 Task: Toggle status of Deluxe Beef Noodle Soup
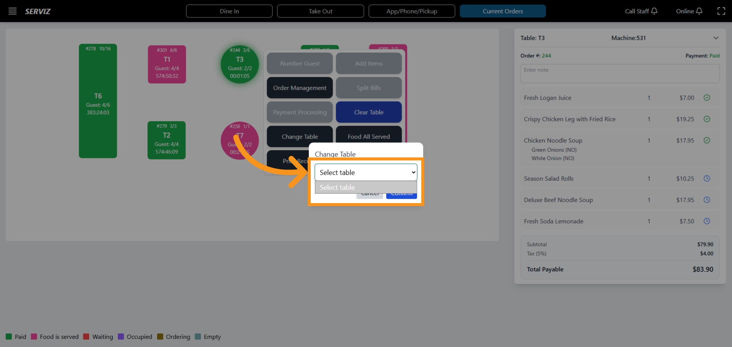707,200
